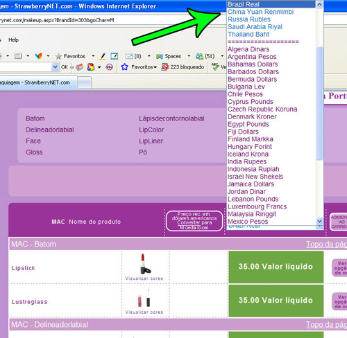
Task: Click Visualizar cores under Lustreglass image
Action: point(144,312)
